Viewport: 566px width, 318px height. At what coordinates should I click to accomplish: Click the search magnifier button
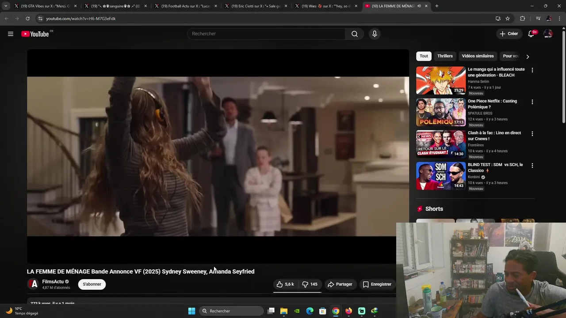[354, 34]
